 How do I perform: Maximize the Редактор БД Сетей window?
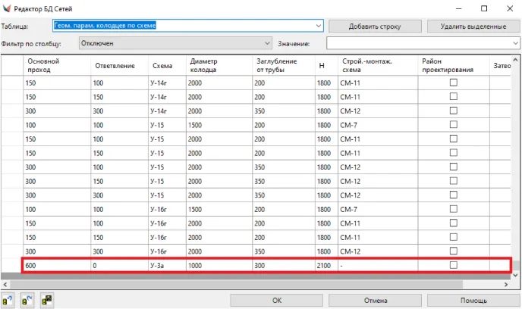(484, 8)
